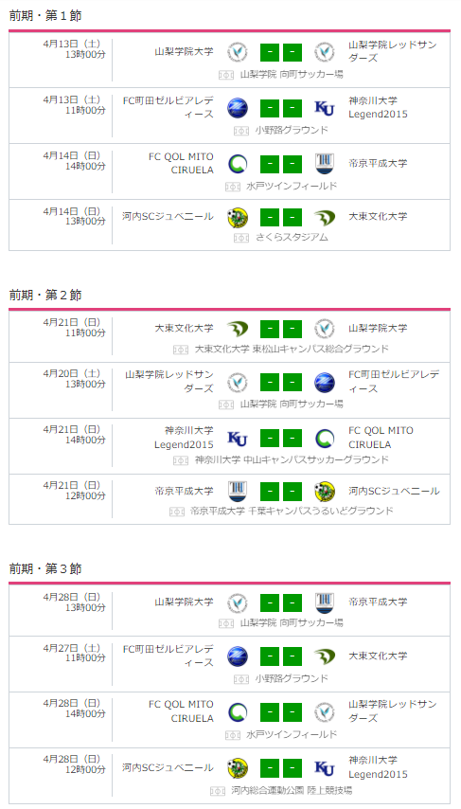Open 山梨学院レッドサンダーズ team link in 第1節
The image size is (461, 809).
point(393,51)
